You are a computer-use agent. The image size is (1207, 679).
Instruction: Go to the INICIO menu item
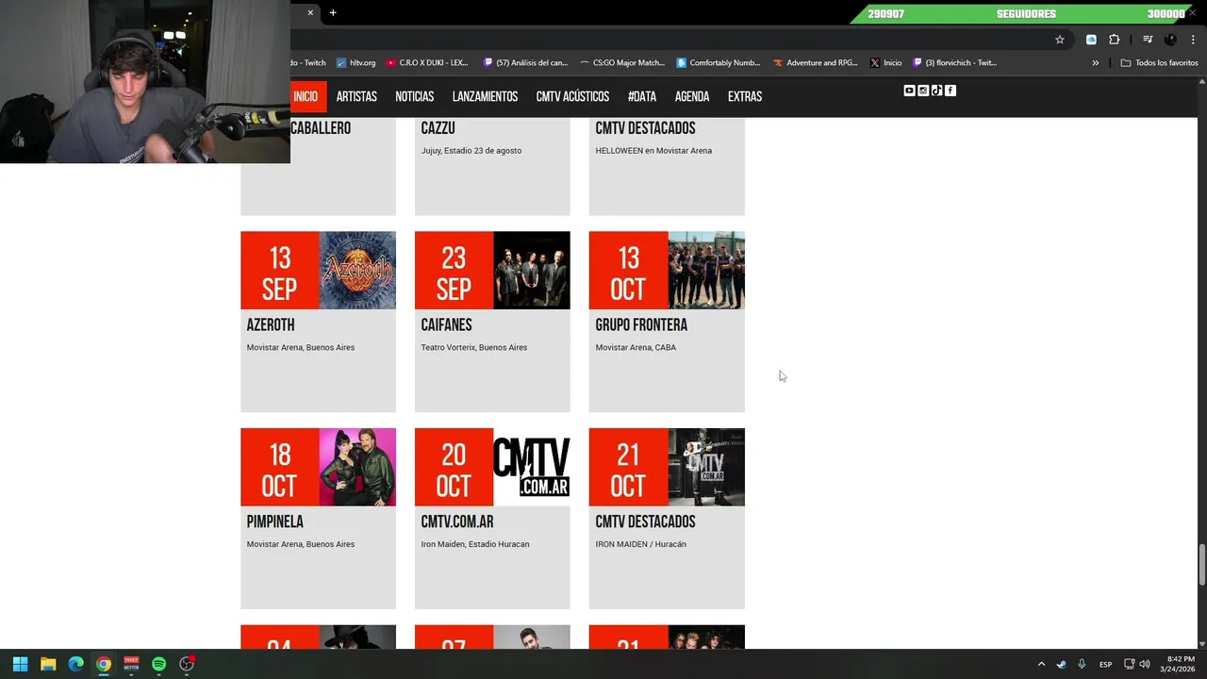click(x=306, y=96)
